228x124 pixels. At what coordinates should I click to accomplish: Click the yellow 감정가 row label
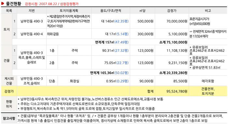9,91
